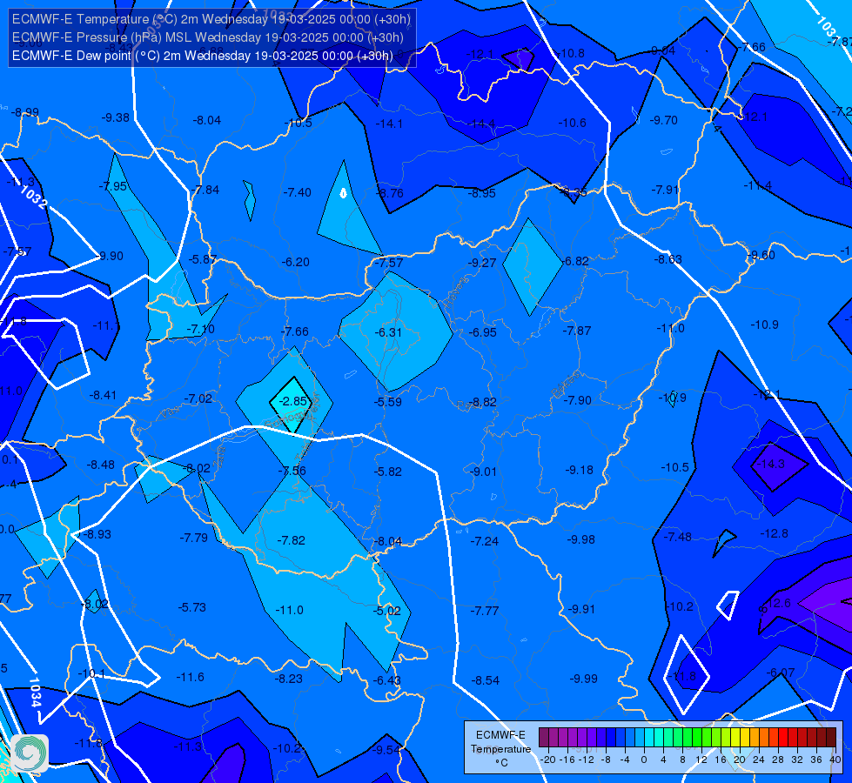
Task: Click the -12.8 temperature value
Action: coord(775,533)
